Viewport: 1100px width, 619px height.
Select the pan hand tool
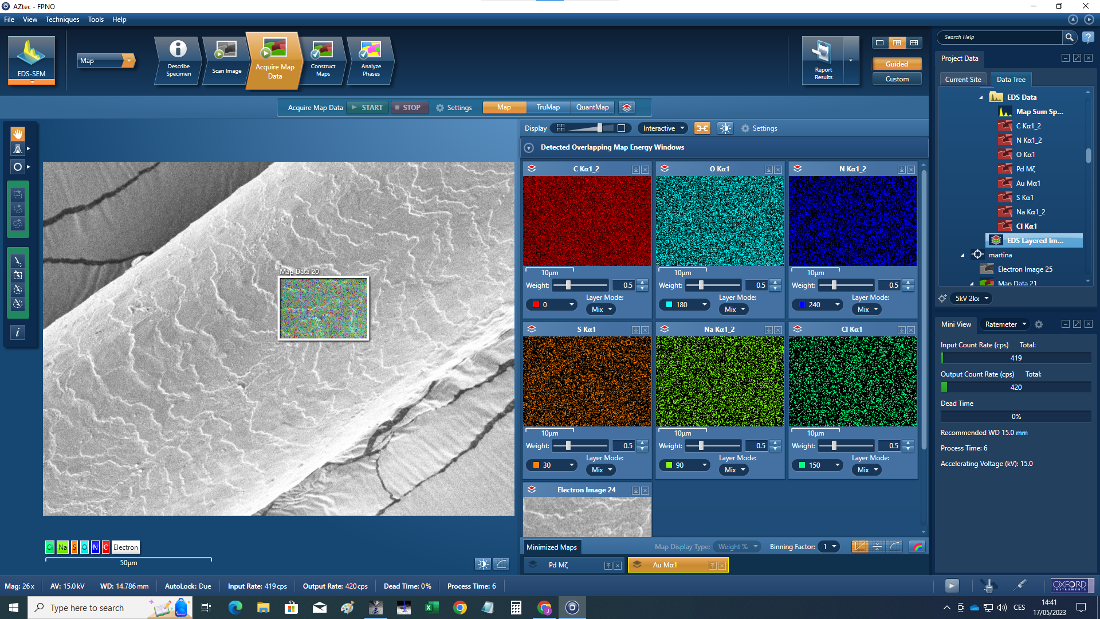click(x=18, y=134)
